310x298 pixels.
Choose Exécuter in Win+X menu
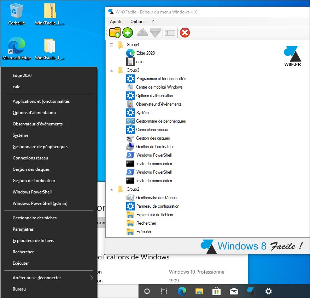pos(49,263)
